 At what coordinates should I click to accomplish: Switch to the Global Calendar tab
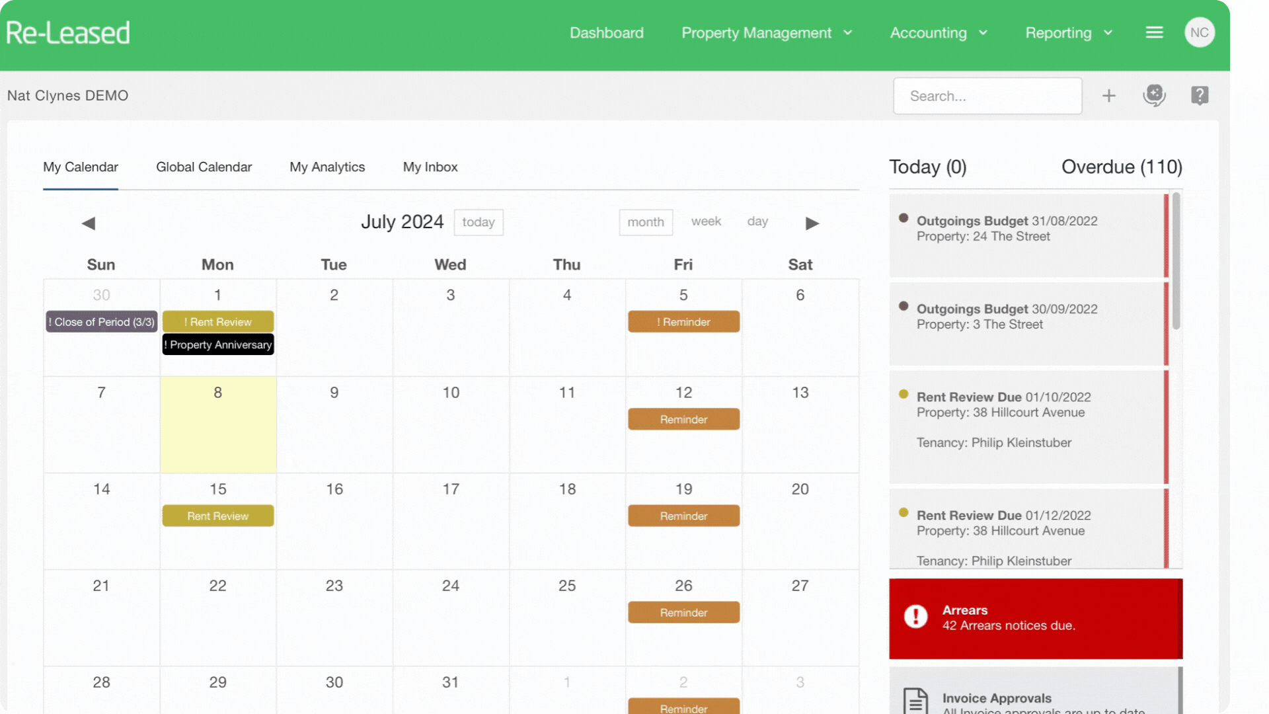(204, 167)
